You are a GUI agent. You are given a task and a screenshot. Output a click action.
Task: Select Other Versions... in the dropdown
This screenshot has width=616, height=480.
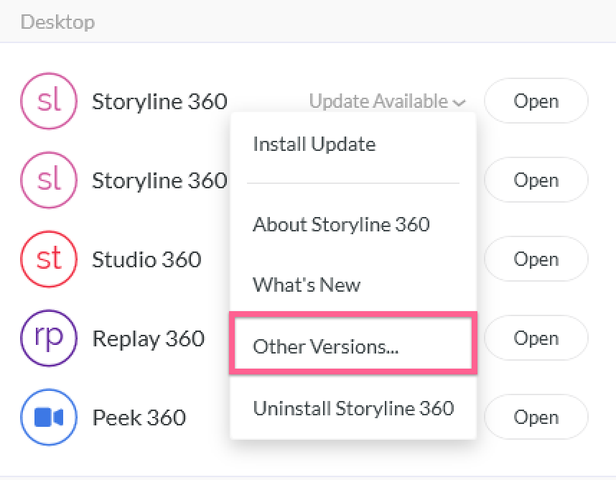tap(325, 347)
